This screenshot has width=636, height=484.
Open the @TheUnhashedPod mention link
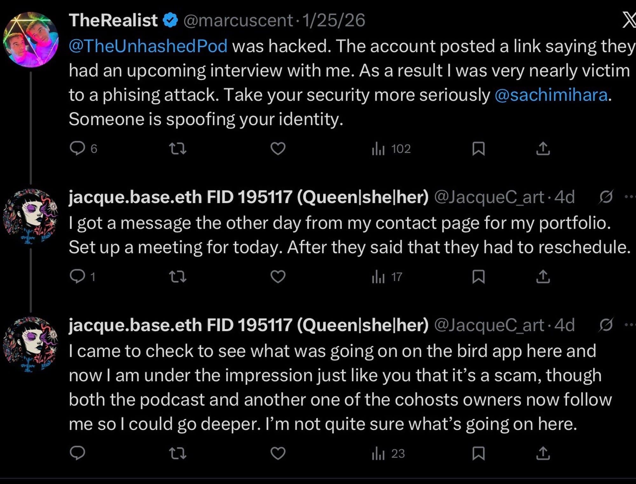pyautogui.click(x=148, y=46)
